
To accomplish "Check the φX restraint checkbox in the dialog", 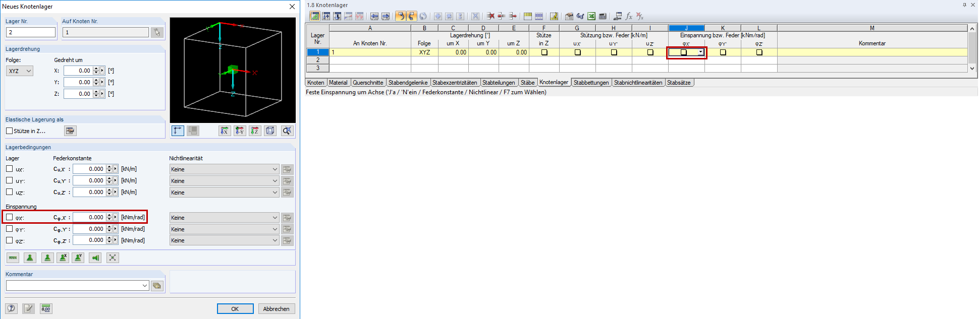I will [9, 217].
